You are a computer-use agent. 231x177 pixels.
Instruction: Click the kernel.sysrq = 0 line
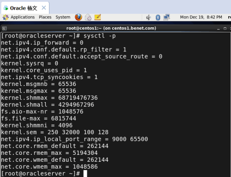[30, 63]
